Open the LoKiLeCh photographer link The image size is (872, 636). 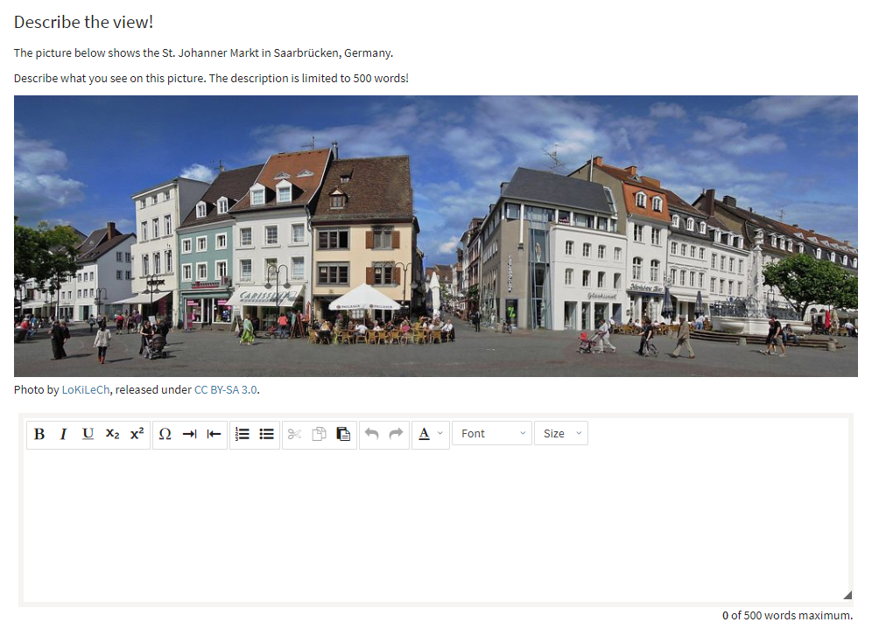(x=86, y=390)
